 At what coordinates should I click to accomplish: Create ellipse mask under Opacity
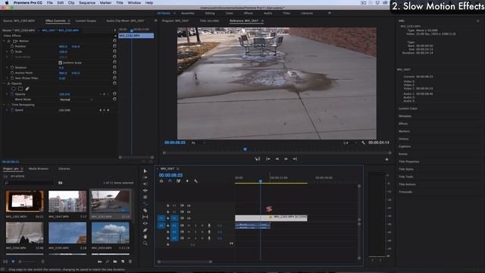click(14, 89)
